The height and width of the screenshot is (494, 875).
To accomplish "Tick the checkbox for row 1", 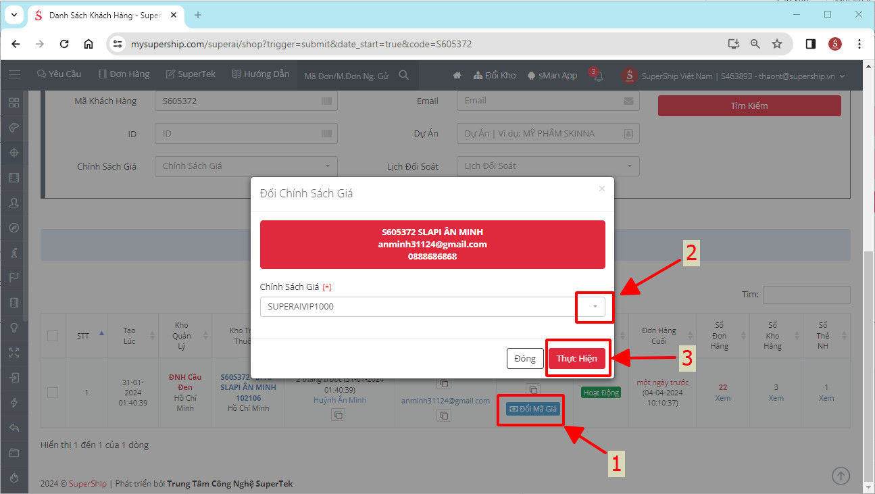I will [x=53, y=393].
